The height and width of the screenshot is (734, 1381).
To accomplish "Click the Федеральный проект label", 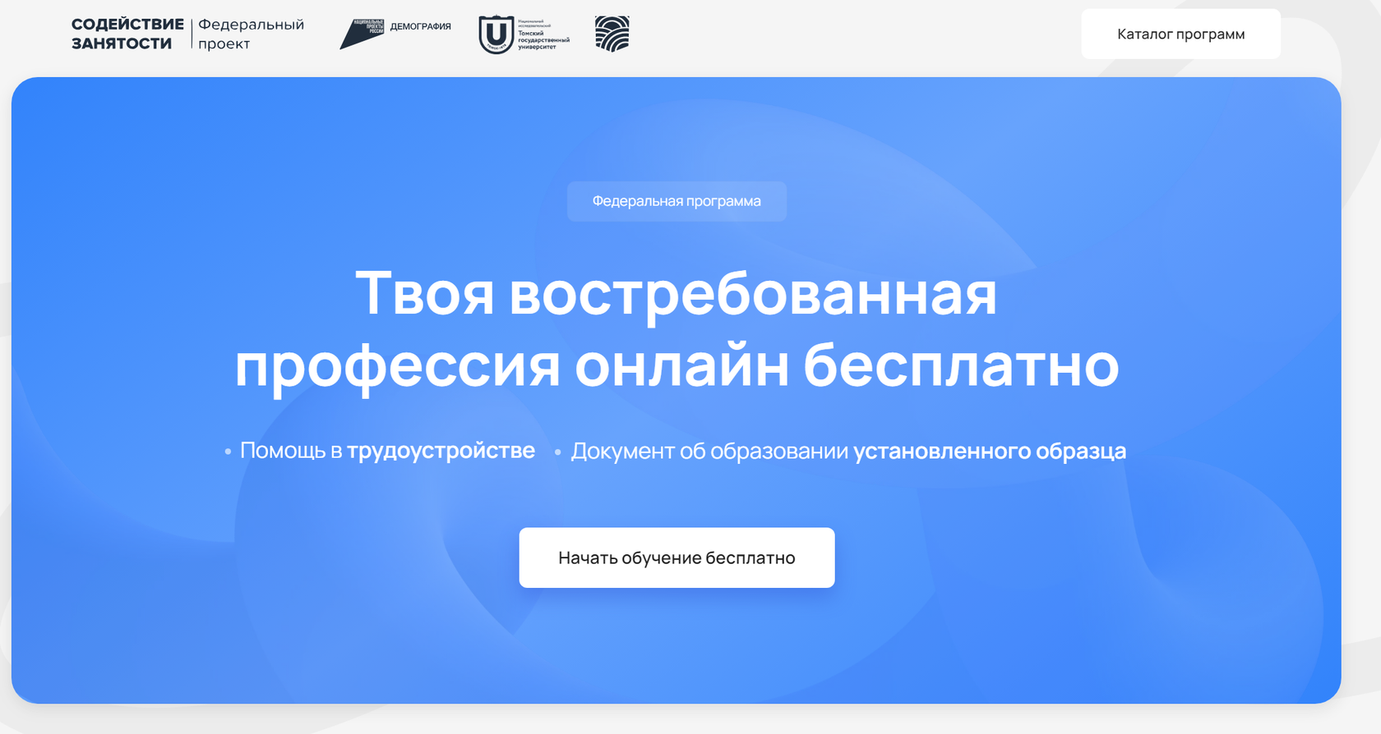I will 251,34.
